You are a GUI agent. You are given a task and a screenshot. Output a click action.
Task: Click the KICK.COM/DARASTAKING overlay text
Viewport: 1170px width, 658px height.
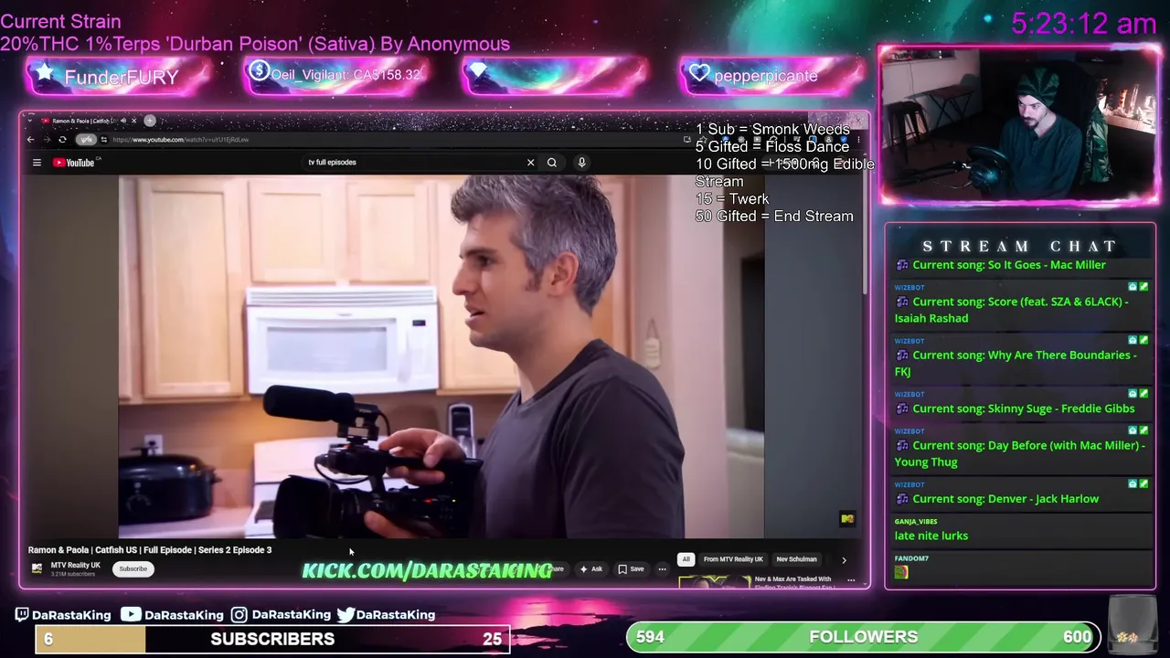coord(427,570)
